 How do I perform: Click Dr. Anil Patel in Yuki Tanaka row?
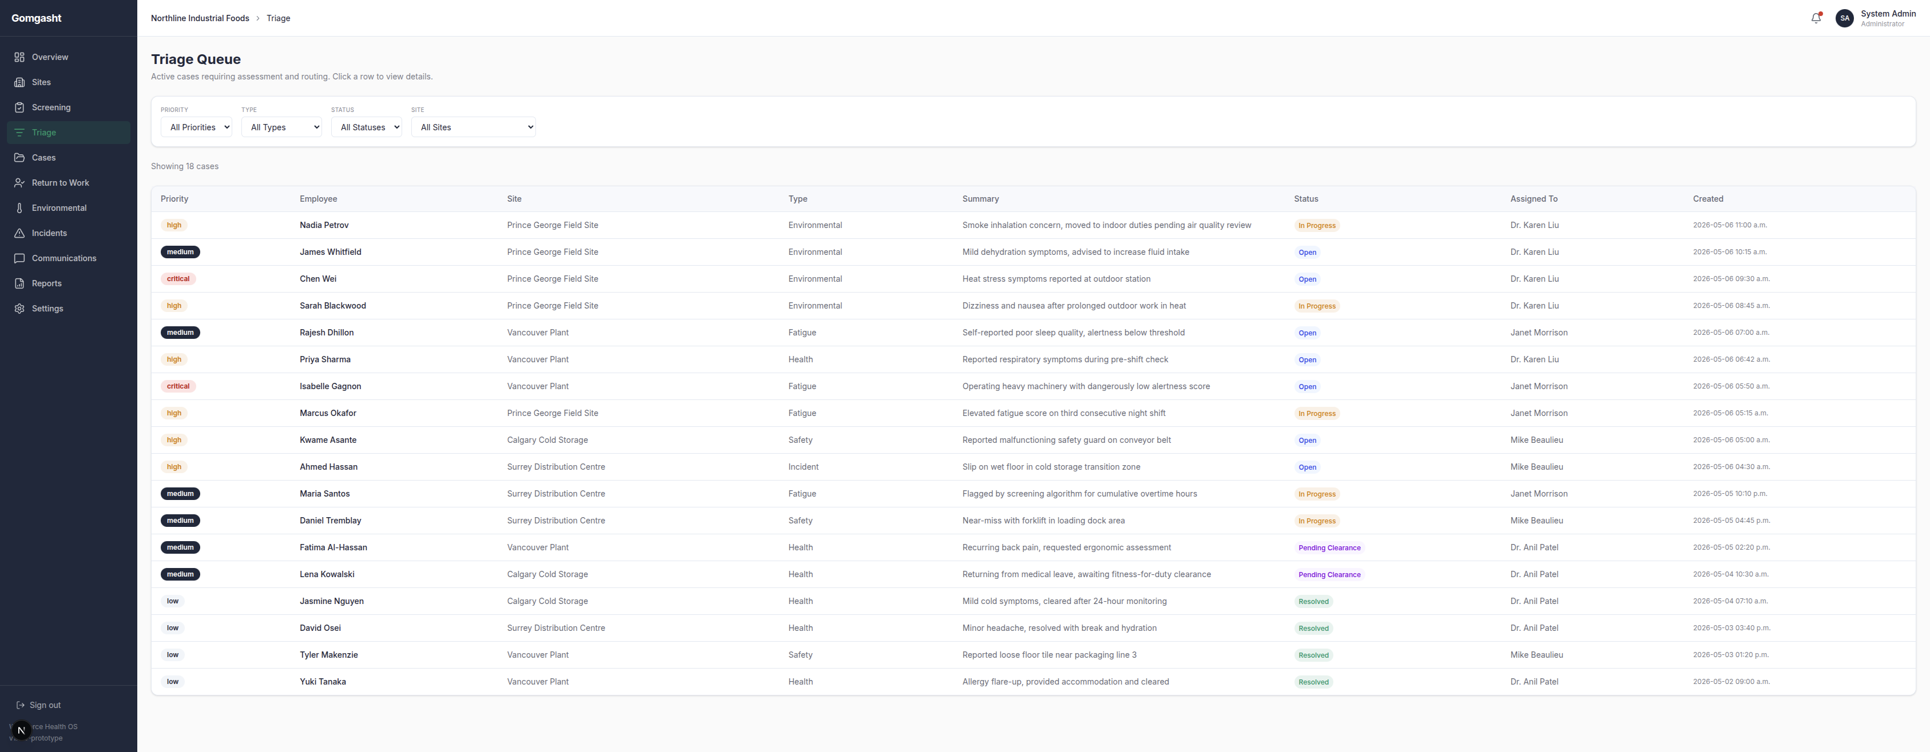pos(1534,682)
